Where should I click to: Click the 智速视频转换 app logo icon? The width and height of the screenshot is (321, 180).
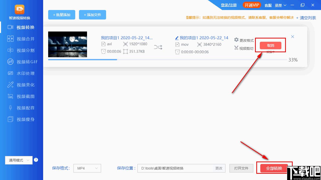pos(20,9)
